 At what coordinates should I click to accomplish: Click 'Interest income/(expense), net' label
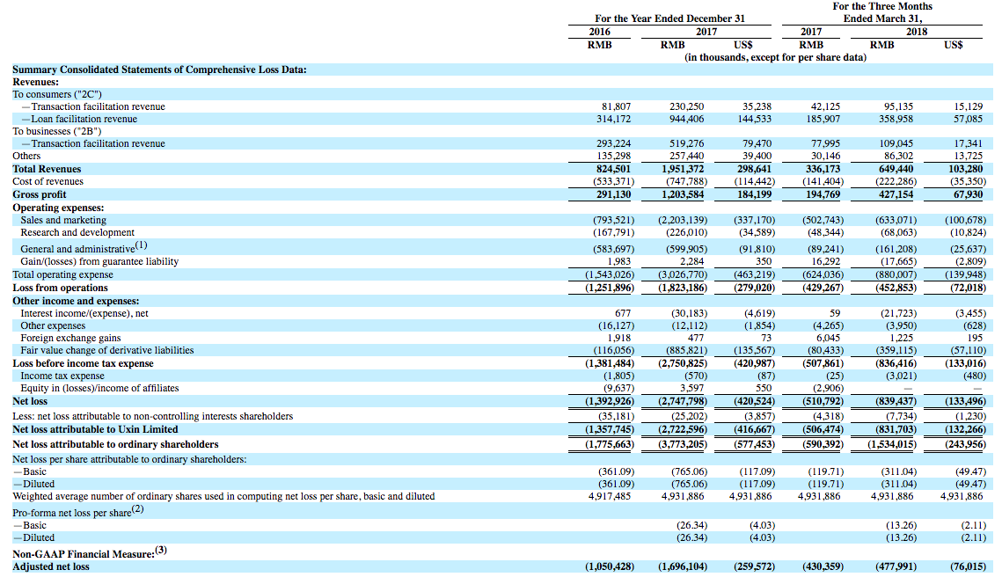coord(84,314)
